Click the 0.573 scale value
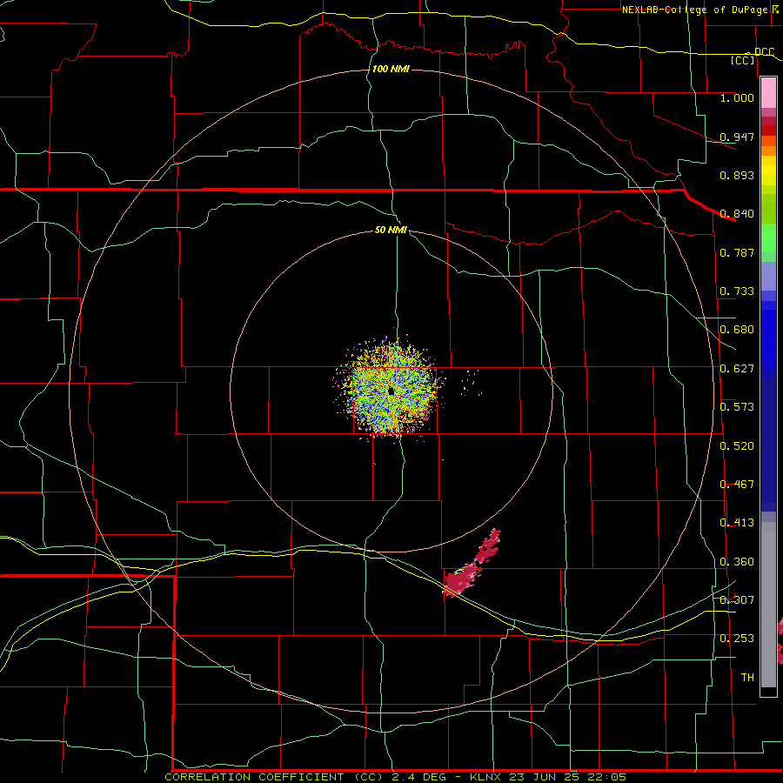Image resolution: width=783 pixels, height=783 pixels. pyautogui.click(x=737, y=407)
